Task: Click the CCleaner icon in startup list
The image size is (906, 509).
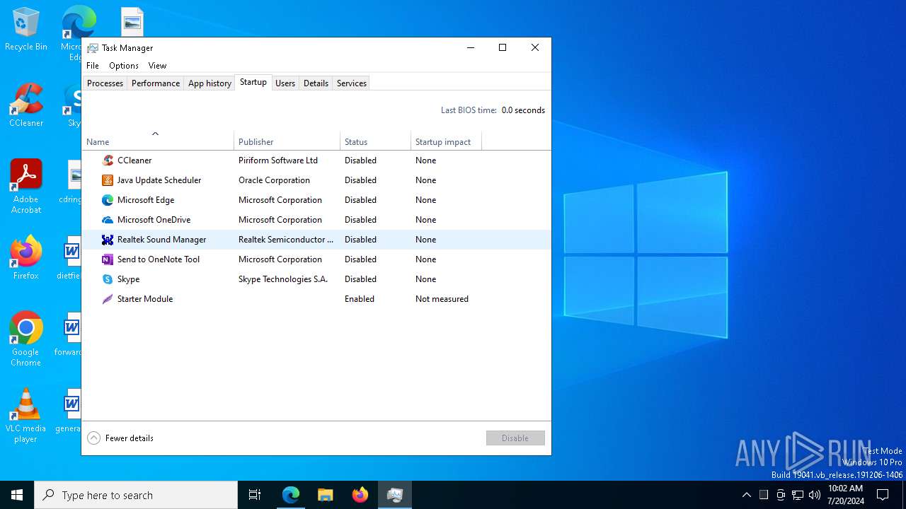Action: click(x=108, y=160)
